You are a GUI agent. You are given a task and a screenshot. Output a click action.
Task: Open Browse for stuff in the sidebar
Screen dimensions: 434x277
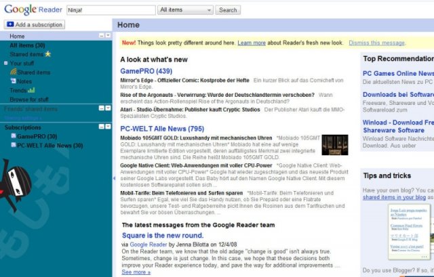click(29, 100)
